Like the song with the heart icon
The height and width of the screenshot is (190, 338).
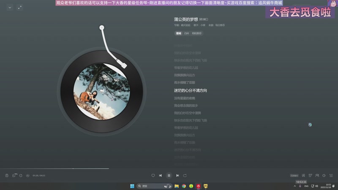153,175
